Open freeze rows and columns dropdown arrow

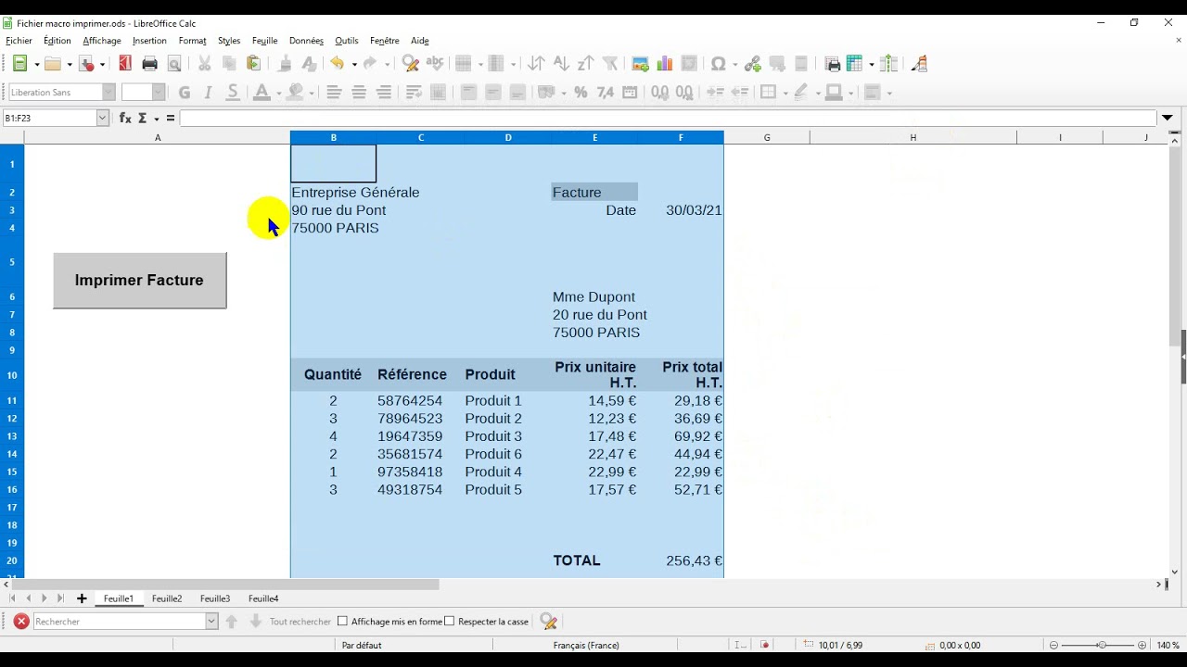(x=872, y=64)
